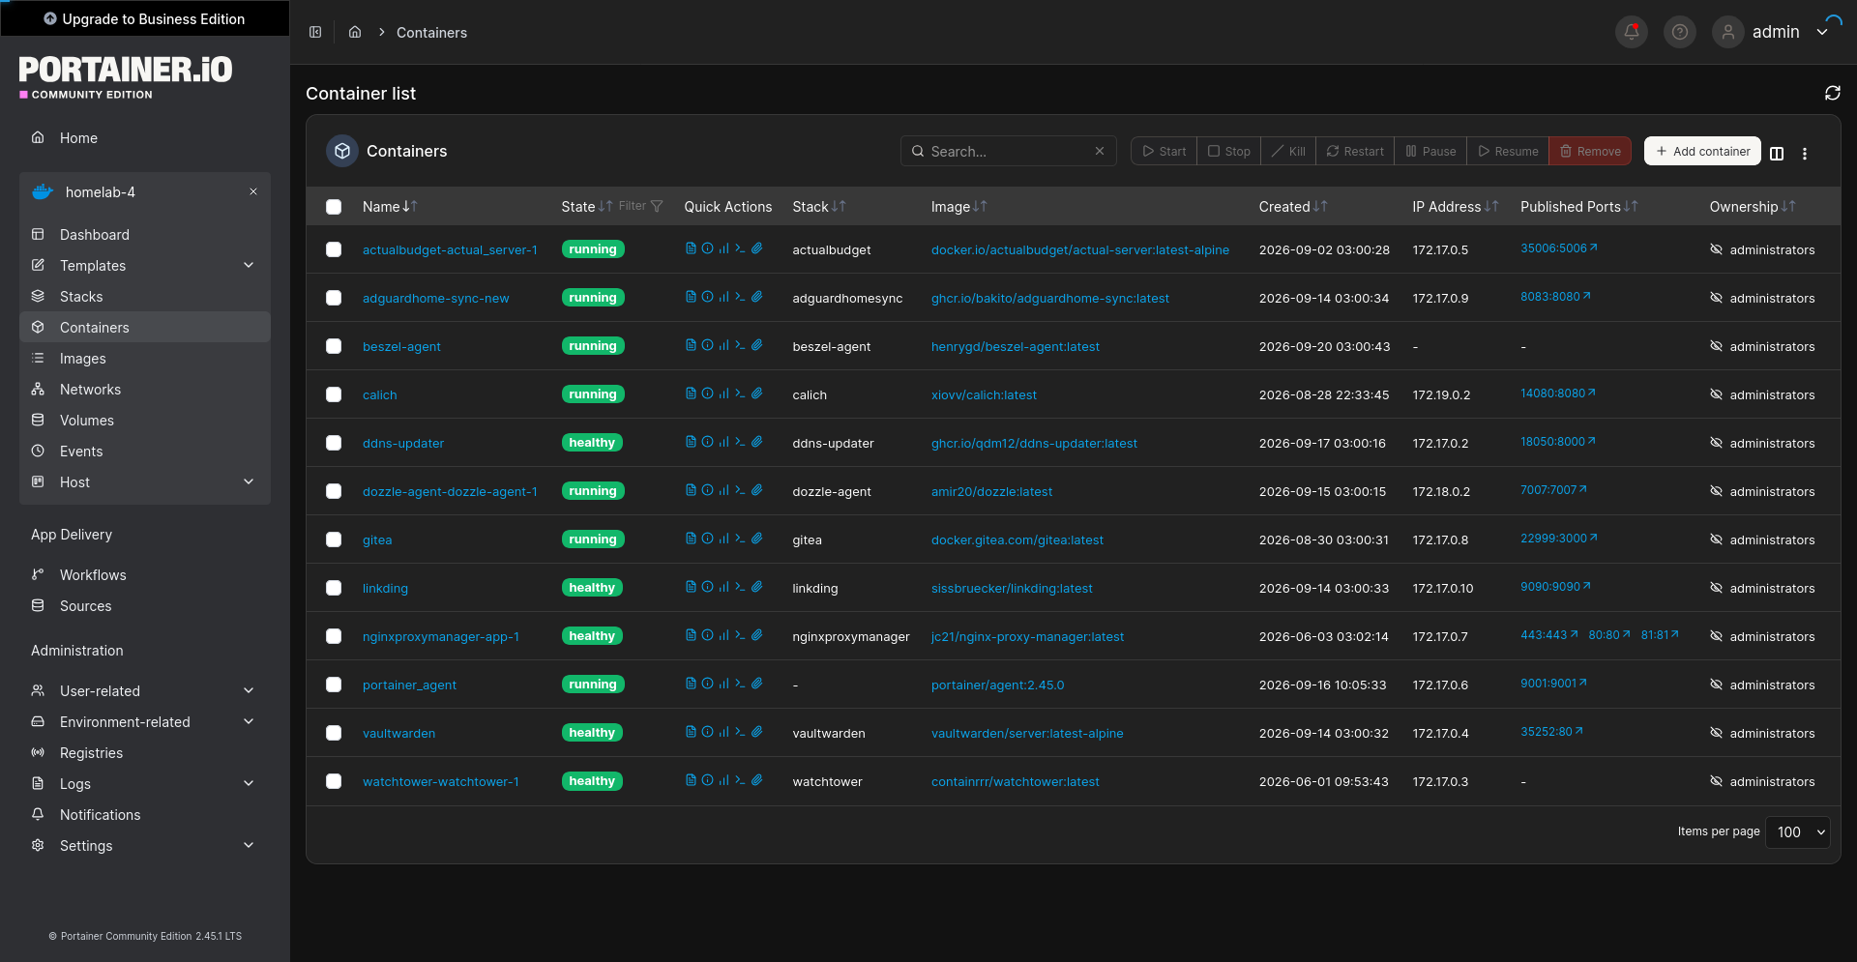The height and width of the screenshot is (962, 1857).
Task: Show the Events page
Action: [145, 451]
